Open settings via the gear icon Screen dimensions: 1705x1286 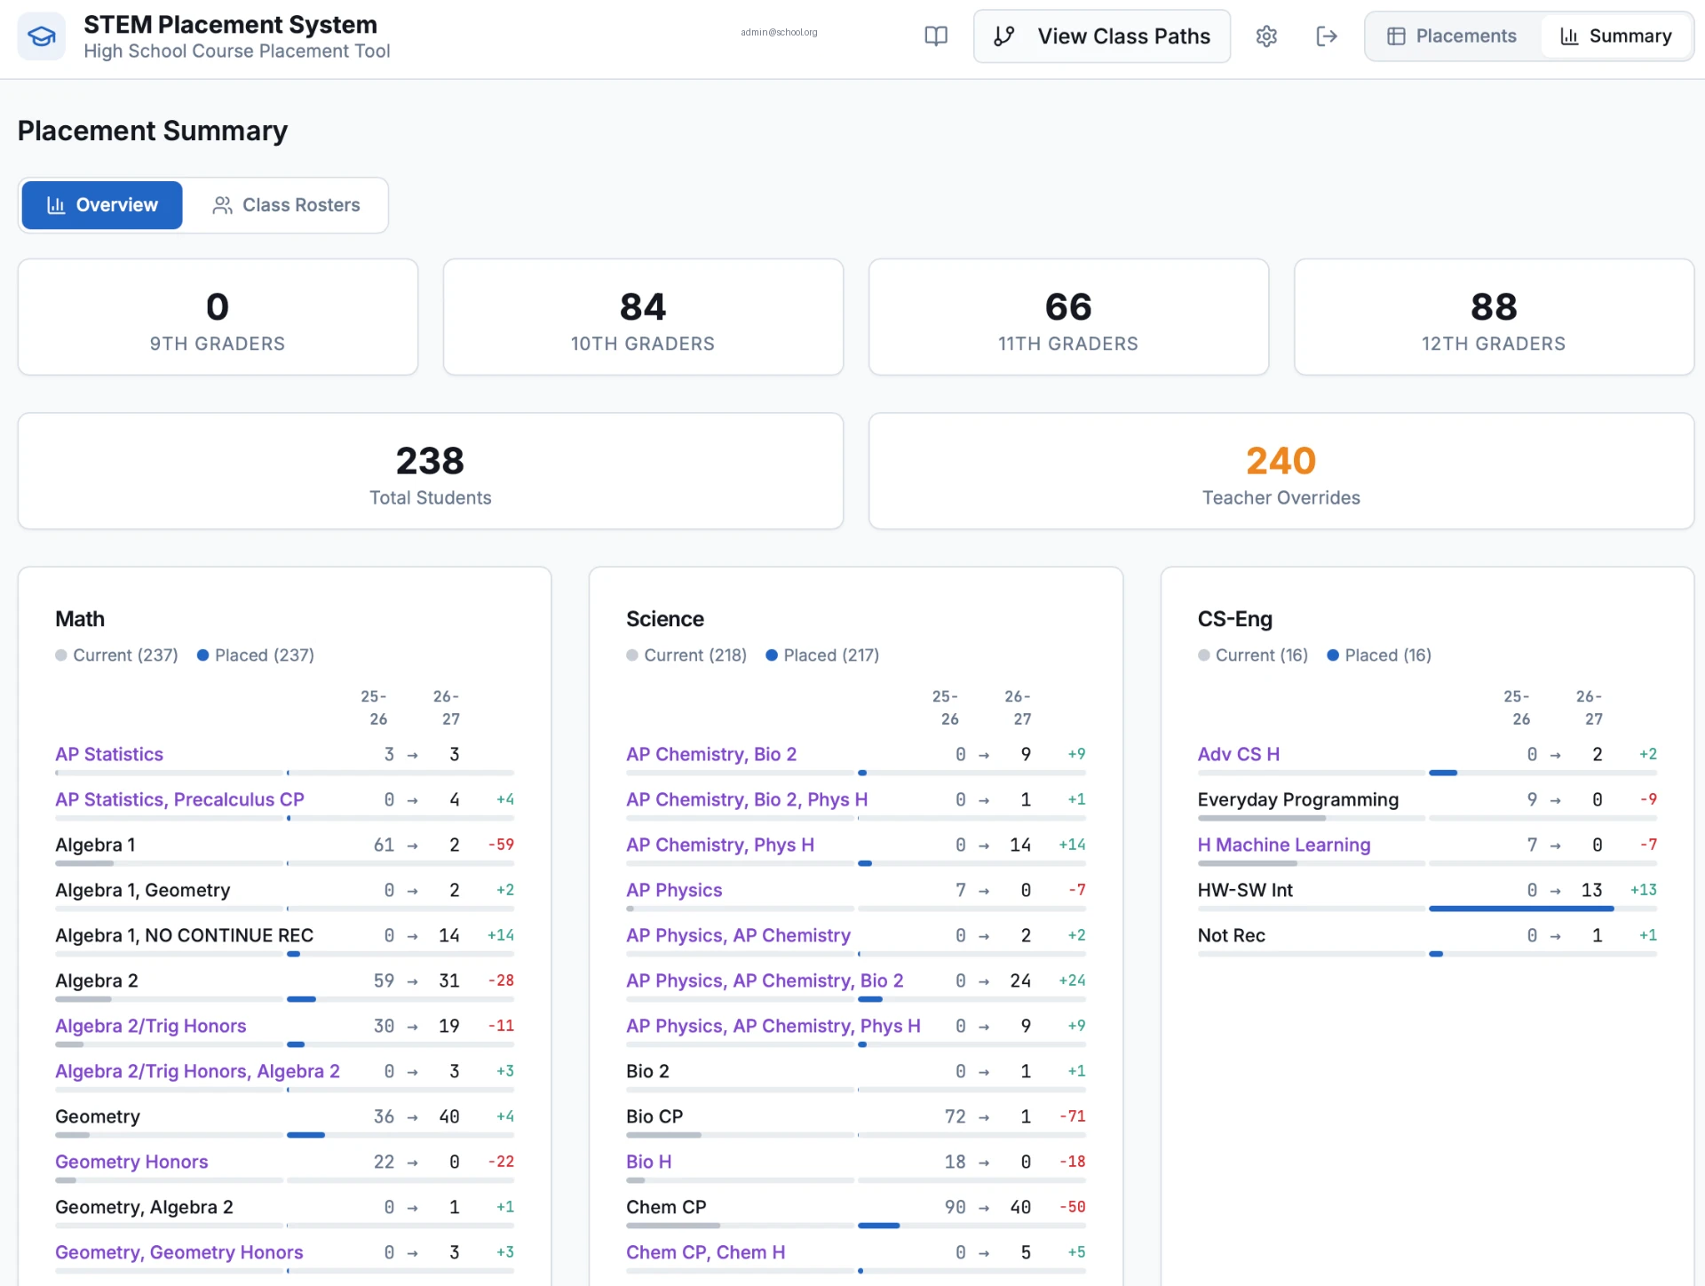pyautogui.click(x=1266, y=36)
